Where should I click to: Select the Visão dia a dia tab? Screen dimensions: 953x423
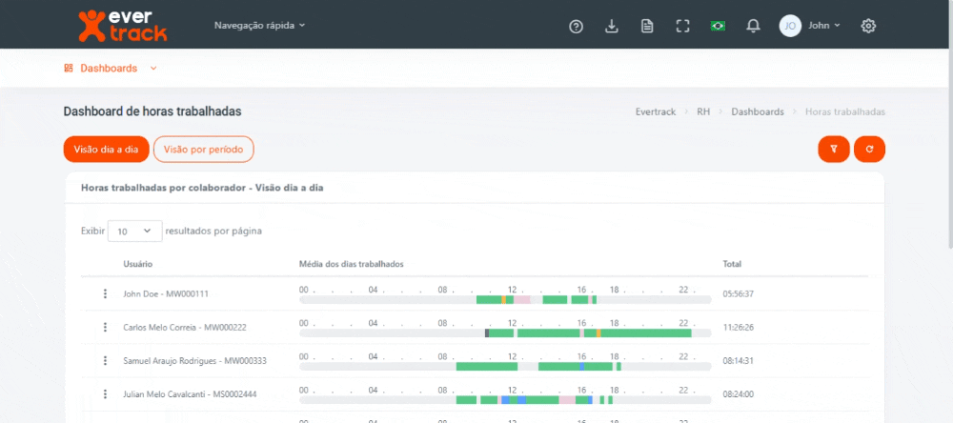pyautogui.click(x=106, y=149)
